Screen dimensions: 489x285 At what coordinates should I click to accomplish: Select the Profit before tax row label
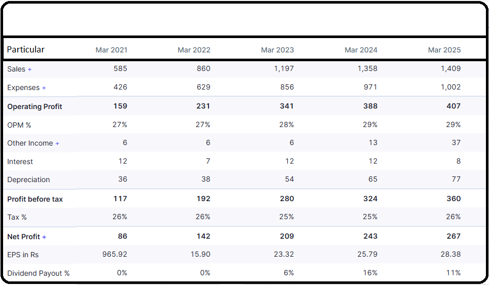pyautogui.click(x=35, y=199)
